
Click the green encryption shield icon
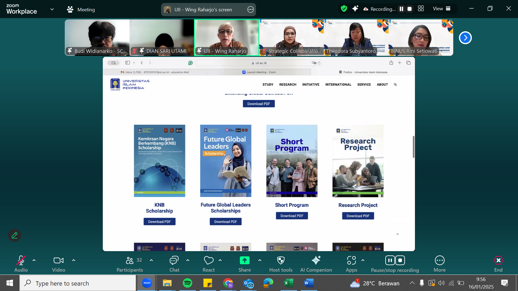pyautogui.click(x=344, y=9)
